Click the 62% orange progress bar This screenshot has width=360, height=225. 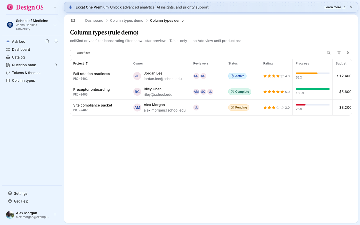coord(312,73)
